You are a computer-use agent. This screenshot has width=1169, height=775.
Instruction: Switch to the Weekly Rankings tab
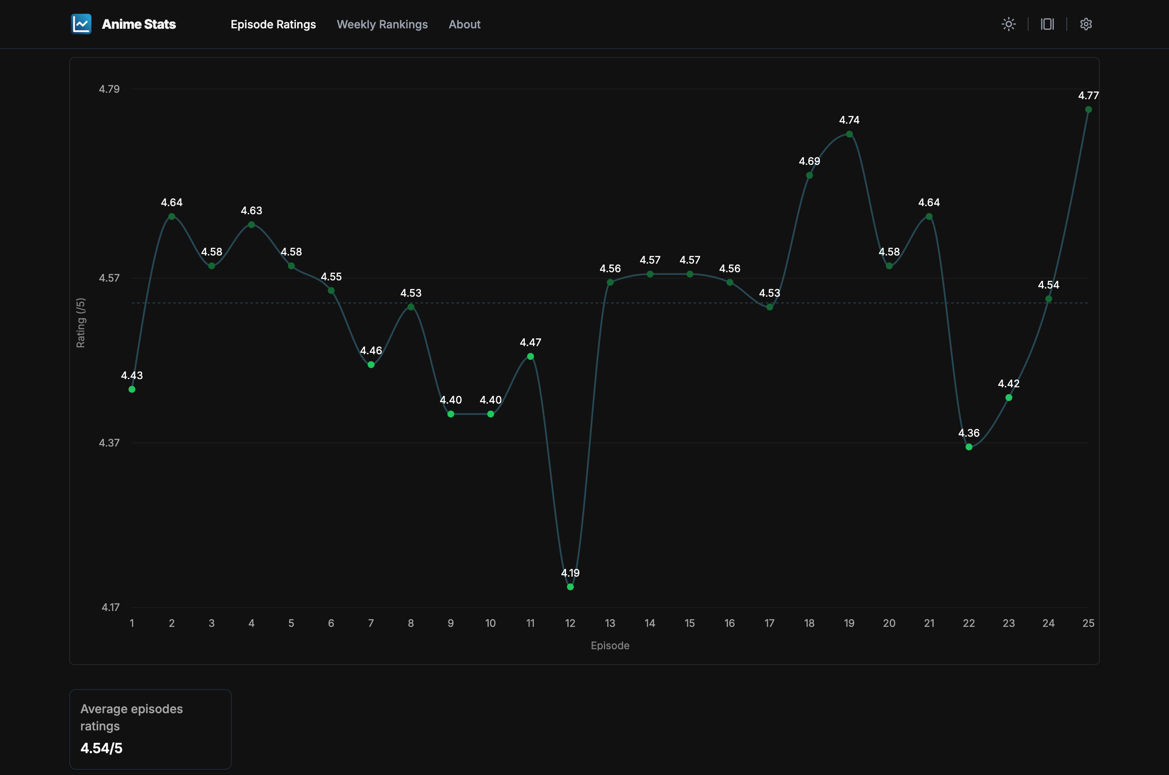click(x=382, y=24)
